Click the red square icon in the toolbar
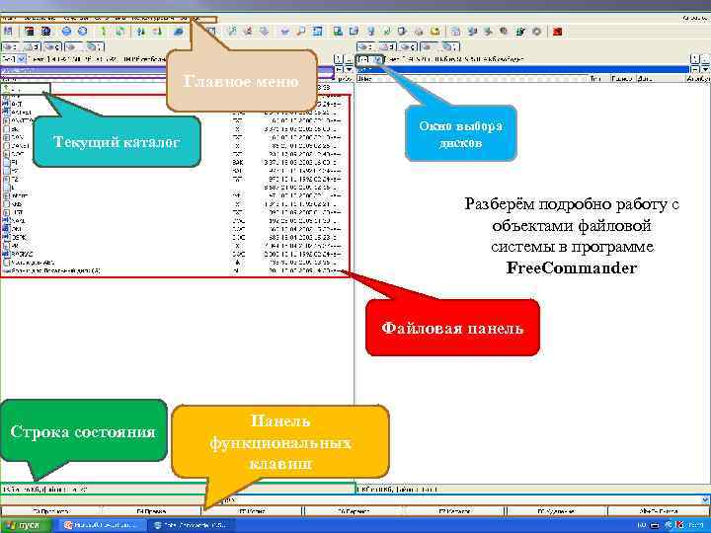 (557, 32)
